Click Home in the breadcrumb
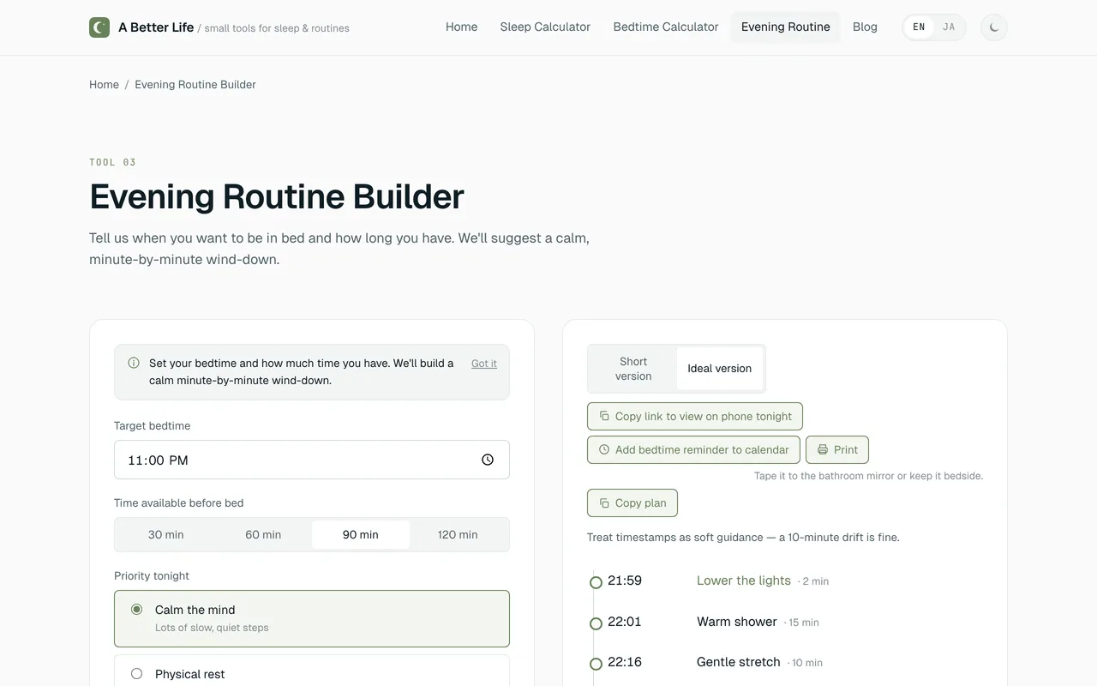This screenshot has width=1097, height=686. (x=104, y=84)
